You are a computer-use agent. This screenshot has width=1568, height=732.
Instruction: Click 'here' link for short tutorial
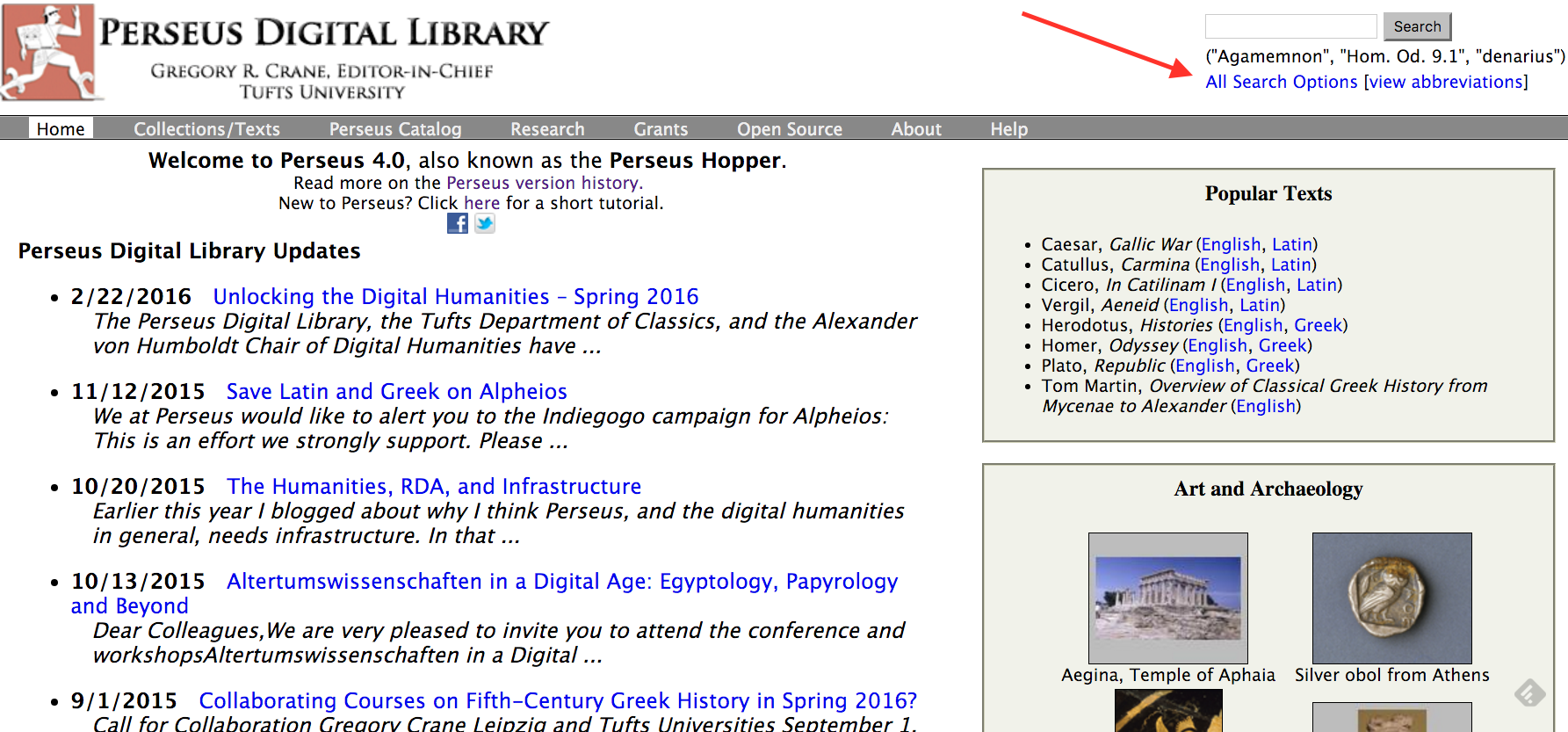coord(481,203)
